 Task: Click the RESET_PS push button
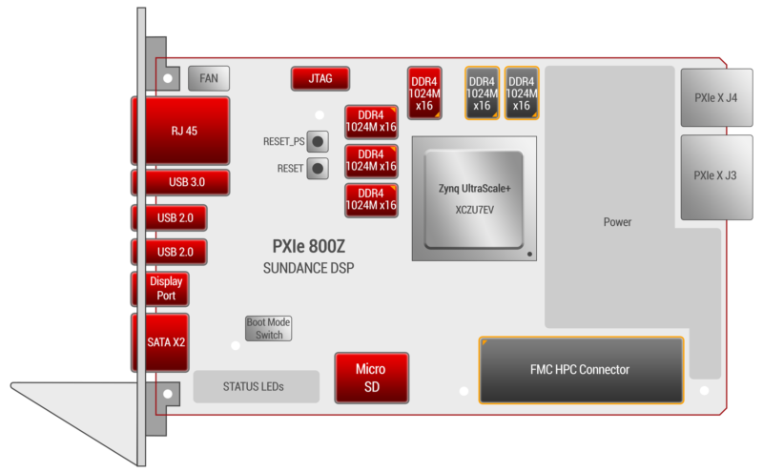click(318, 141)
